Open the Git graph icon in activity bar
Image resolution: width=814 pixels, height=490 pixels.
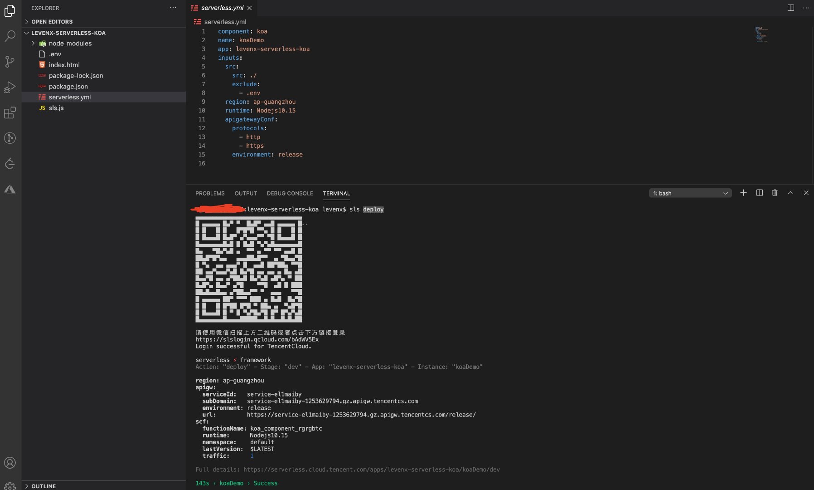[10, 138]
